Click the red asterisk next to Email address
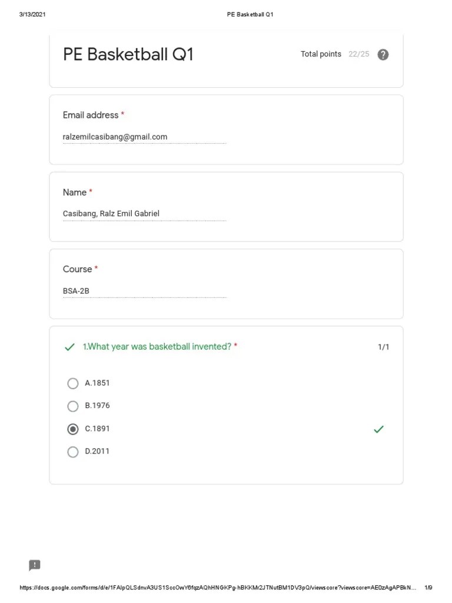This screenshot has width=452, height=603. (x=123, y=114)
